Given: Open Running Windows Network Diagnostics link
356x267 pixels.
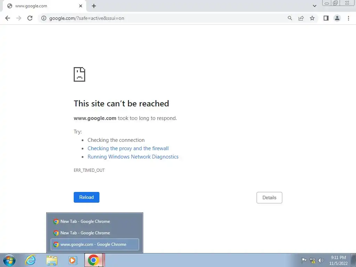Looking at the screenshot, I should (133, 157).
